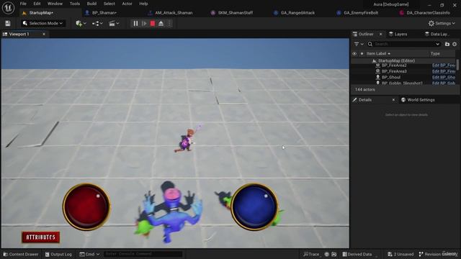Viewport: 461px width, 259px height.
Task: Open the Actor menu
Action: point(127,4)
